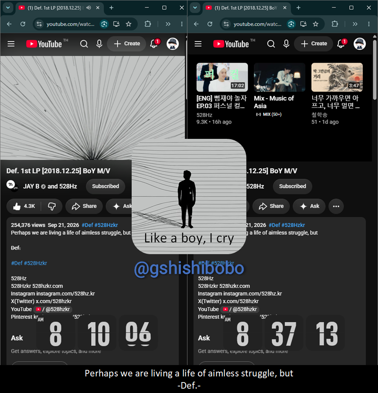Mute audio icon on left window's tab
The width and height of the screenshot is (378, 393).
coord(89,8)
